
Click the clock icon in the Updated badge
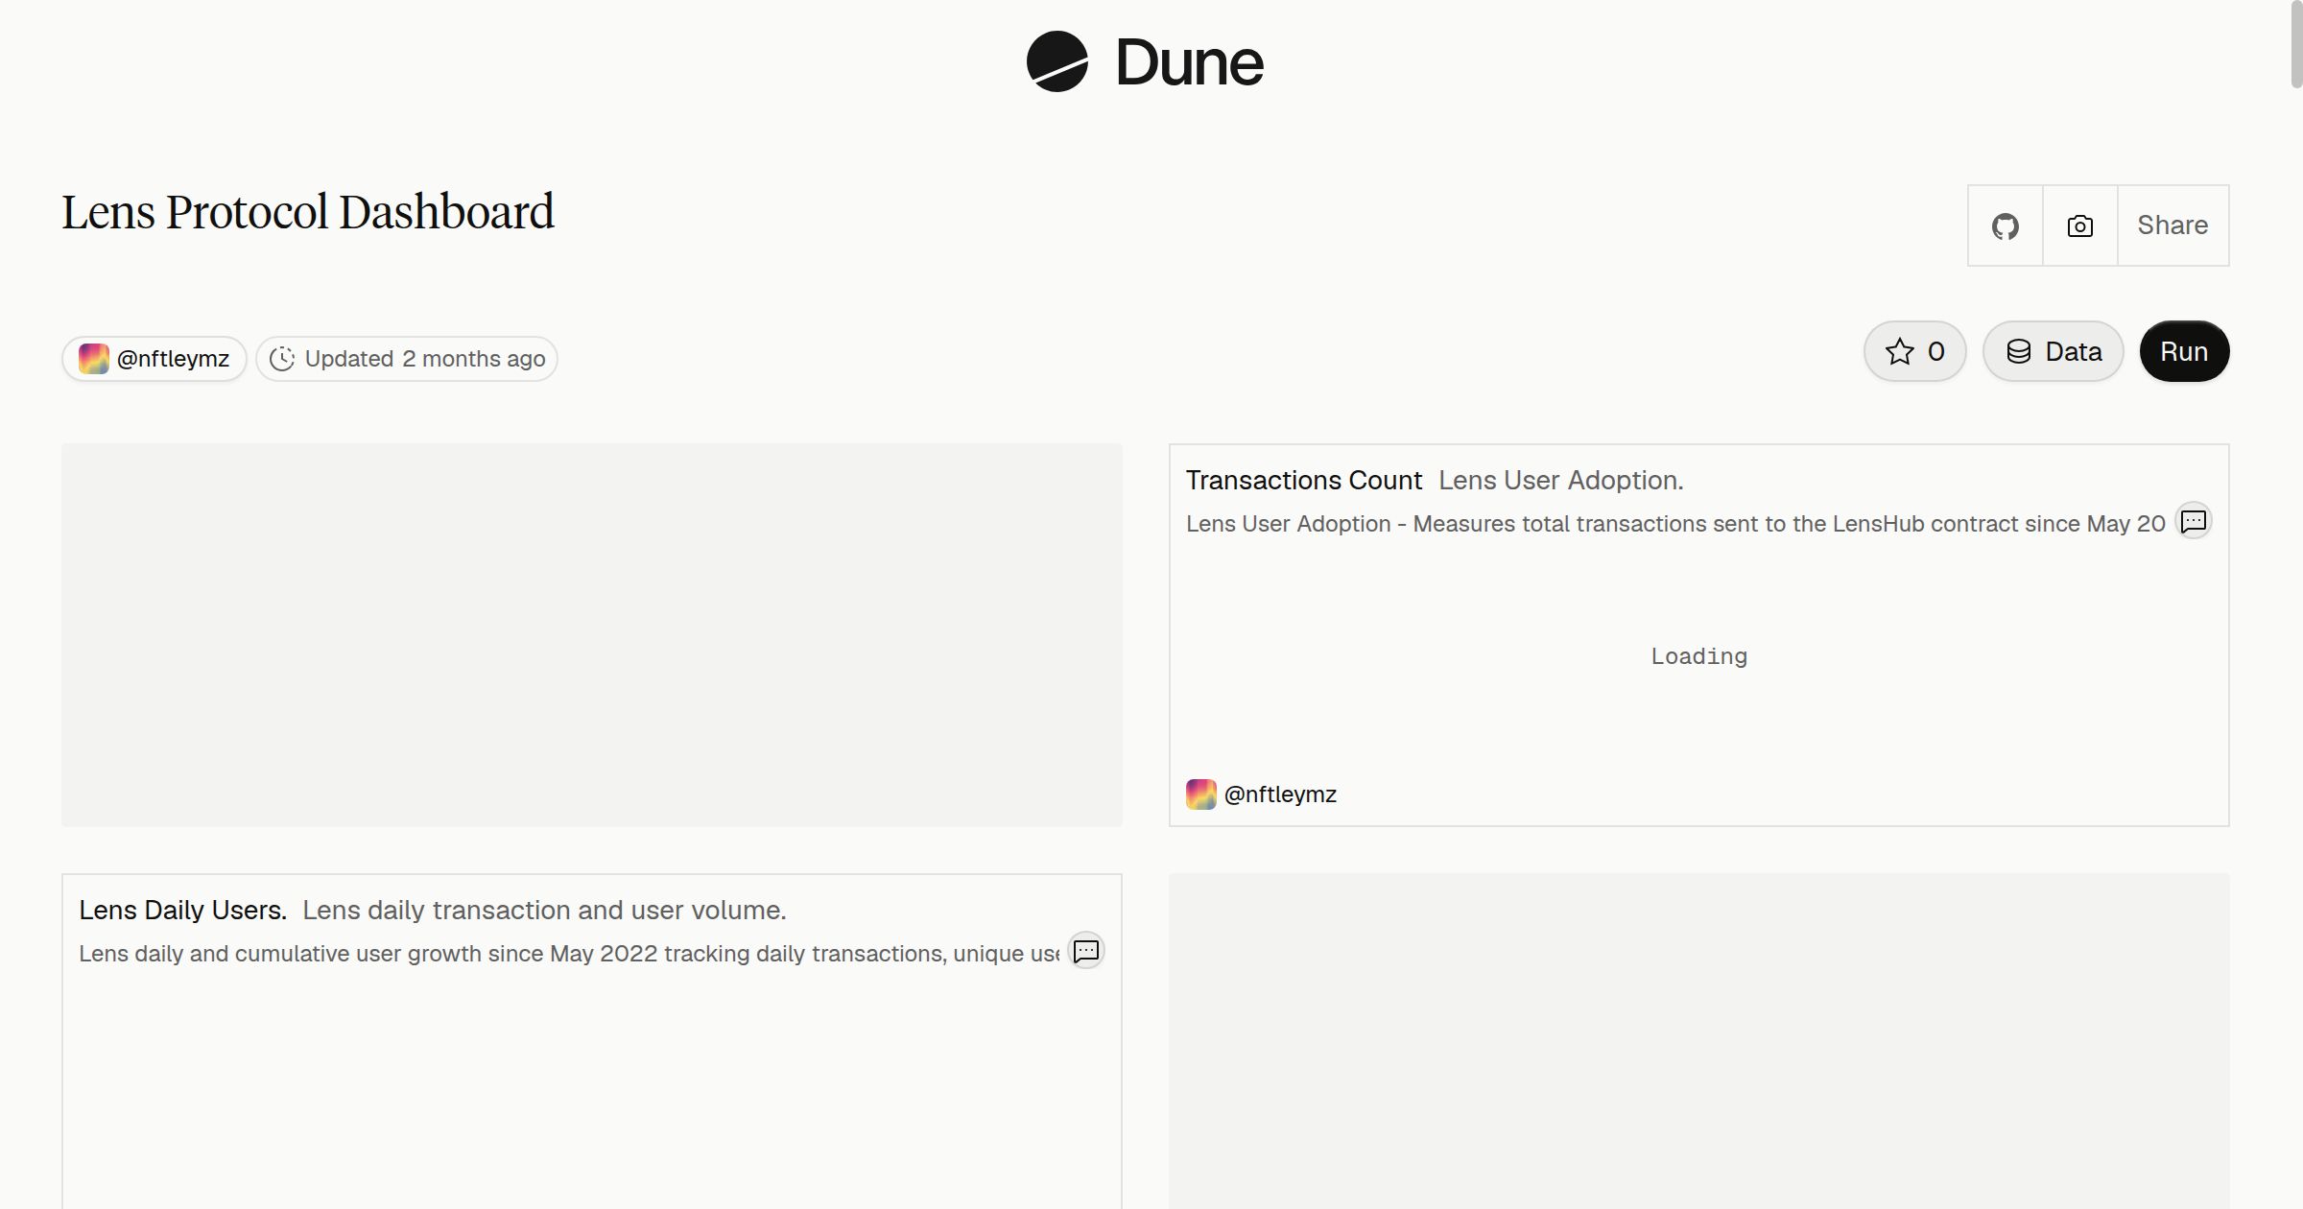[282, 359]
